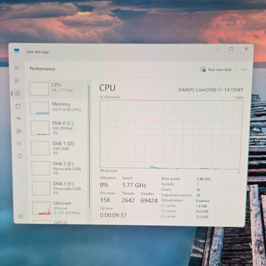Open the hamburger navigation menu
The height and width of the screenshot is (266, 266).
coord(17,68)
